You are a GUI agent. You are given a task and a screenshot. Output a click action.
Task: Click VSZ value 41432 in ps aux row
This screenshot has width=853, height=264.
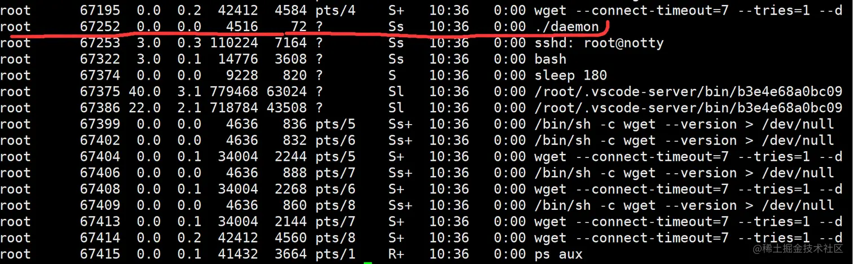pos(238,254)
